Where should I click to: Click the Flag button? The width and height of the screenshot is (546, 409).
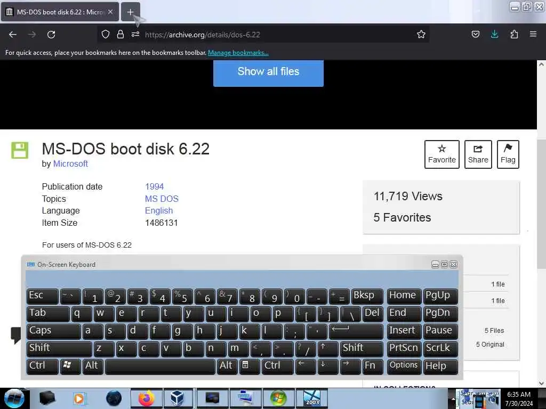point(508,154)
